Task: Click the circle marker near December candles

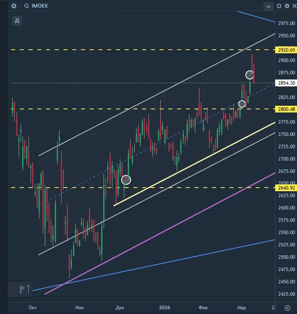Action: coord(126,180)
